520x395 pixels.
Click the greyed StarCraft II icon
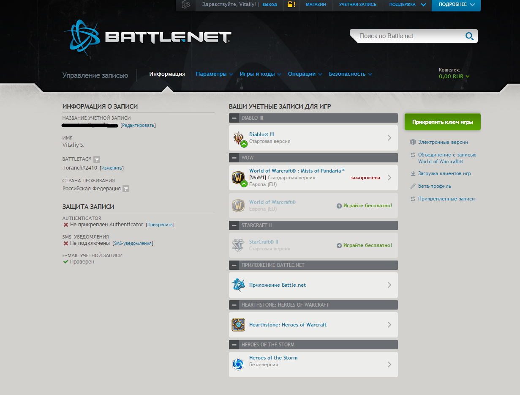[238, 245]
